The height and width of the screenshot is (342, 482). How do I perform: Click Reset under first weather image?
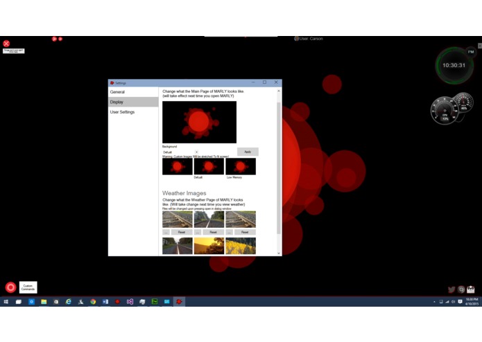[x=182, y=232]
